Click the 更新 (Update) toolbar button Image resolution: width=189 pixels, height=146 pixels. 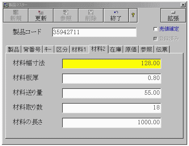(x=41, y=15)
